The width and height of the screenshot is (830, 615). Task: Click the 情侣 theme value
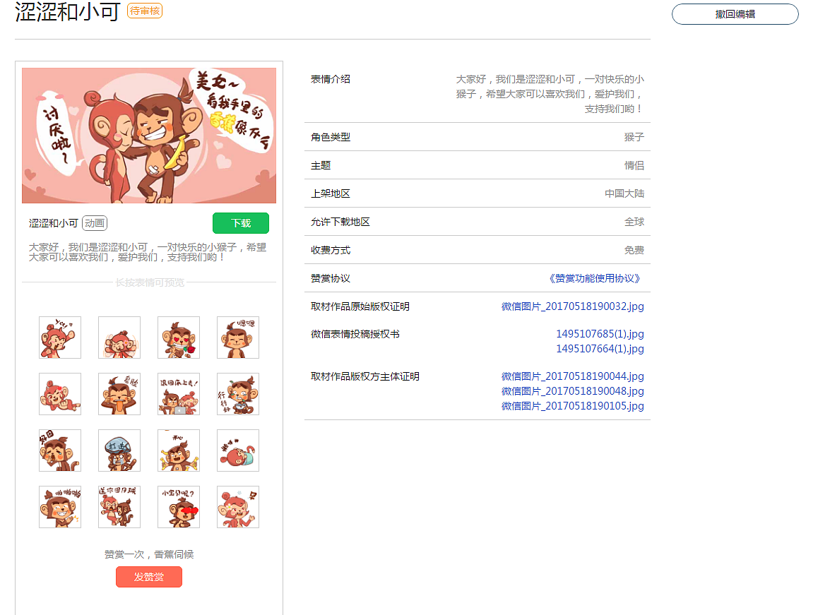tap(634, 166)
